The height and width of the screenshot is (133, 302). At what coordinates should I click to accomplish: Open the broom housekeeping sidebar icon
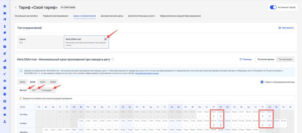pyautogui.click(x=5, y=74)
